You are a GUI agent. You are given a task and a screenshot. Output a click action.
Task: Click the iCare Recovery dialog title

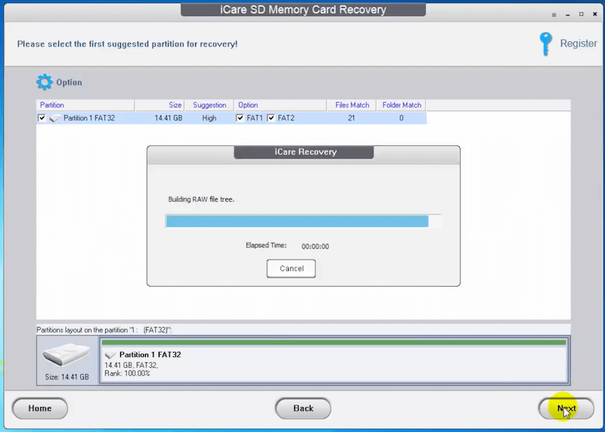pyautogui.click(x=306, y=152)
